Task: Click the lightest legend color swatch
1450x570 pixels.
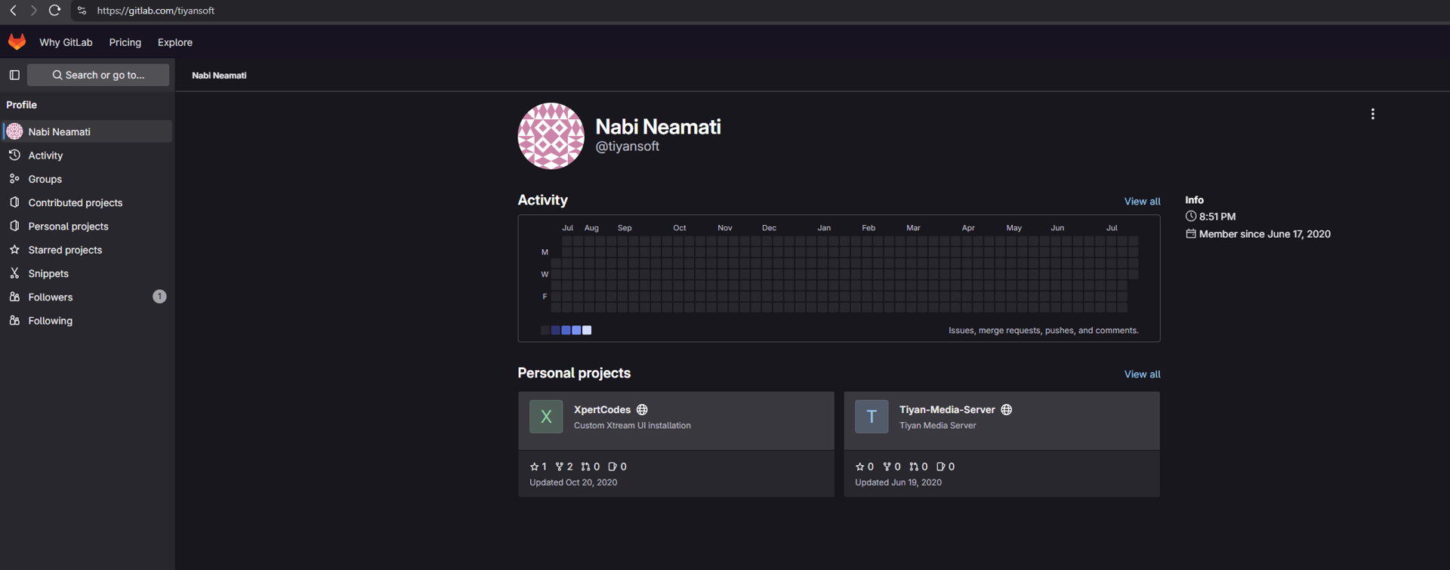Action: pyautogui.click(x=587, y=330)
